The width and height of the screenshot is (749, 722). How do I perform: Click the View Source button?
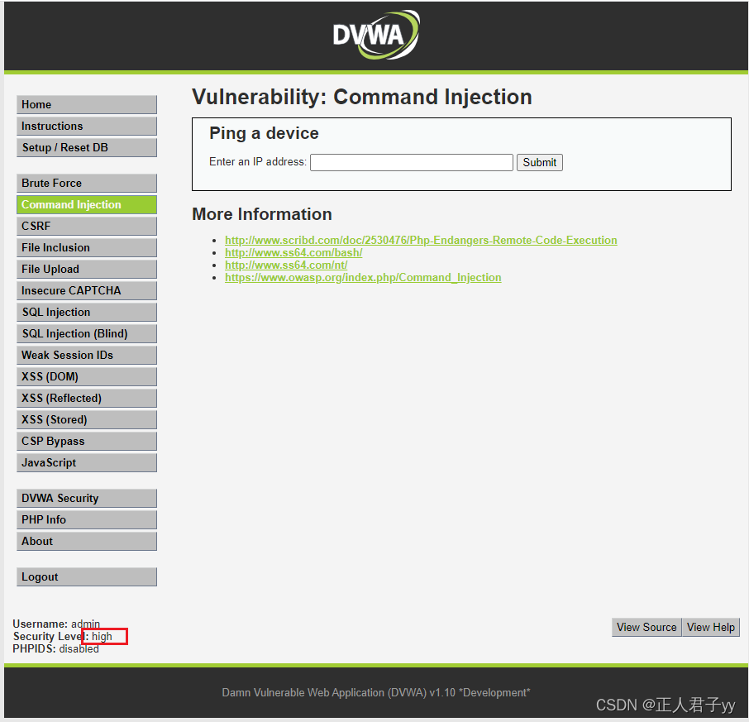(x=646, y=627)
